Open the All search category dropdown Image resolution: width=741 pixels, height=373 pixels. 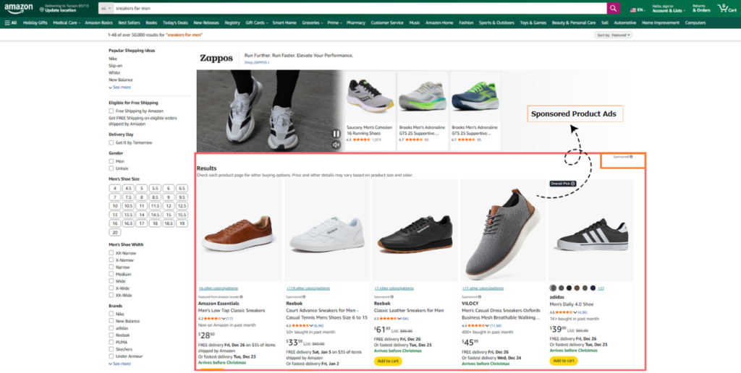pos(106,8)
